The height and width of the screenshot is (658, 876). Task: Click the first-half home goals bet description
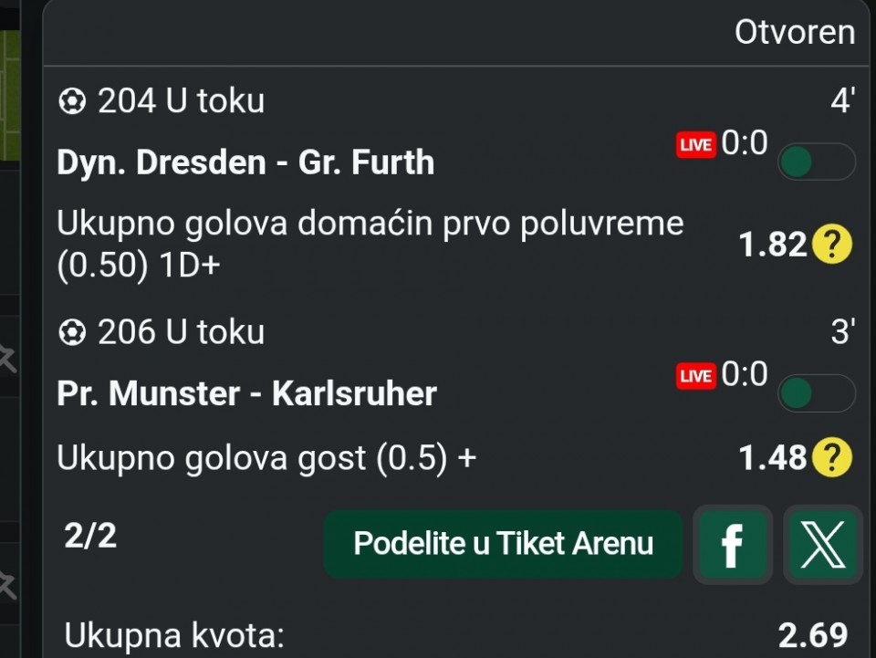pos(370,245)
